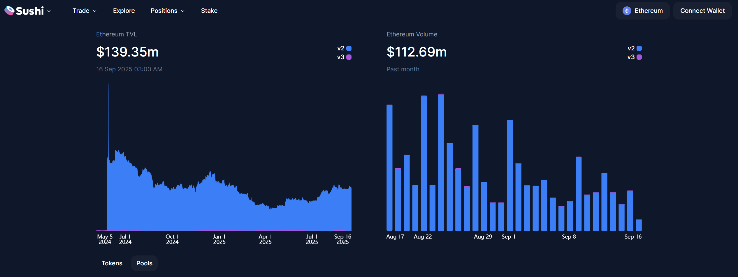Screen dimensions: 738x277
Task: Select the Pools tab
Action: click(144, 263)
